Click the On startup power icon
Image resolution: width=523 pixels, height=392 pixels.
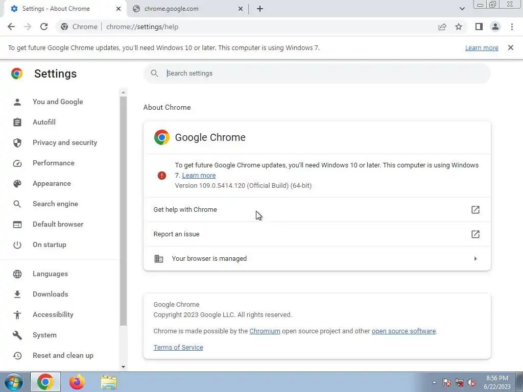pyautogui.click(x=17, y=245)
